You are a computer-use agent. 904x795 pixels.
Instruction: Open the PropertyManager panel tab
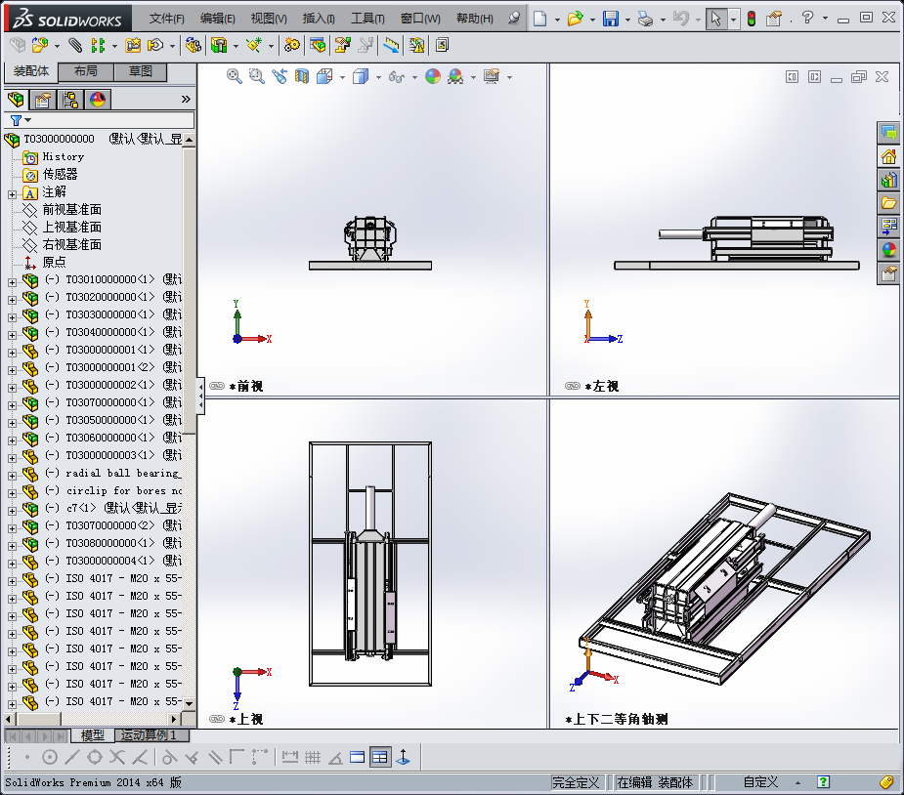click(x=43, y=100)
